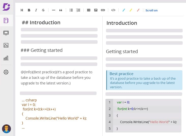Click line number 1 in preview code
186x136 pixels.
click(x=110, y=102)
